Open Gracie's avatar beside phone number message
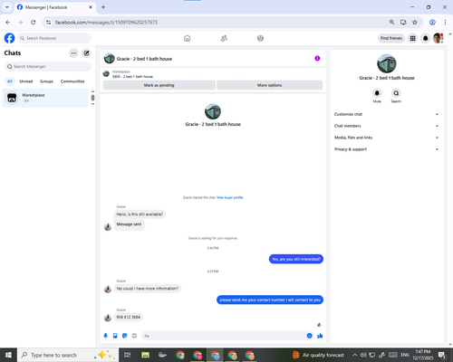453x362 pixels. click(x=108, y=318)
